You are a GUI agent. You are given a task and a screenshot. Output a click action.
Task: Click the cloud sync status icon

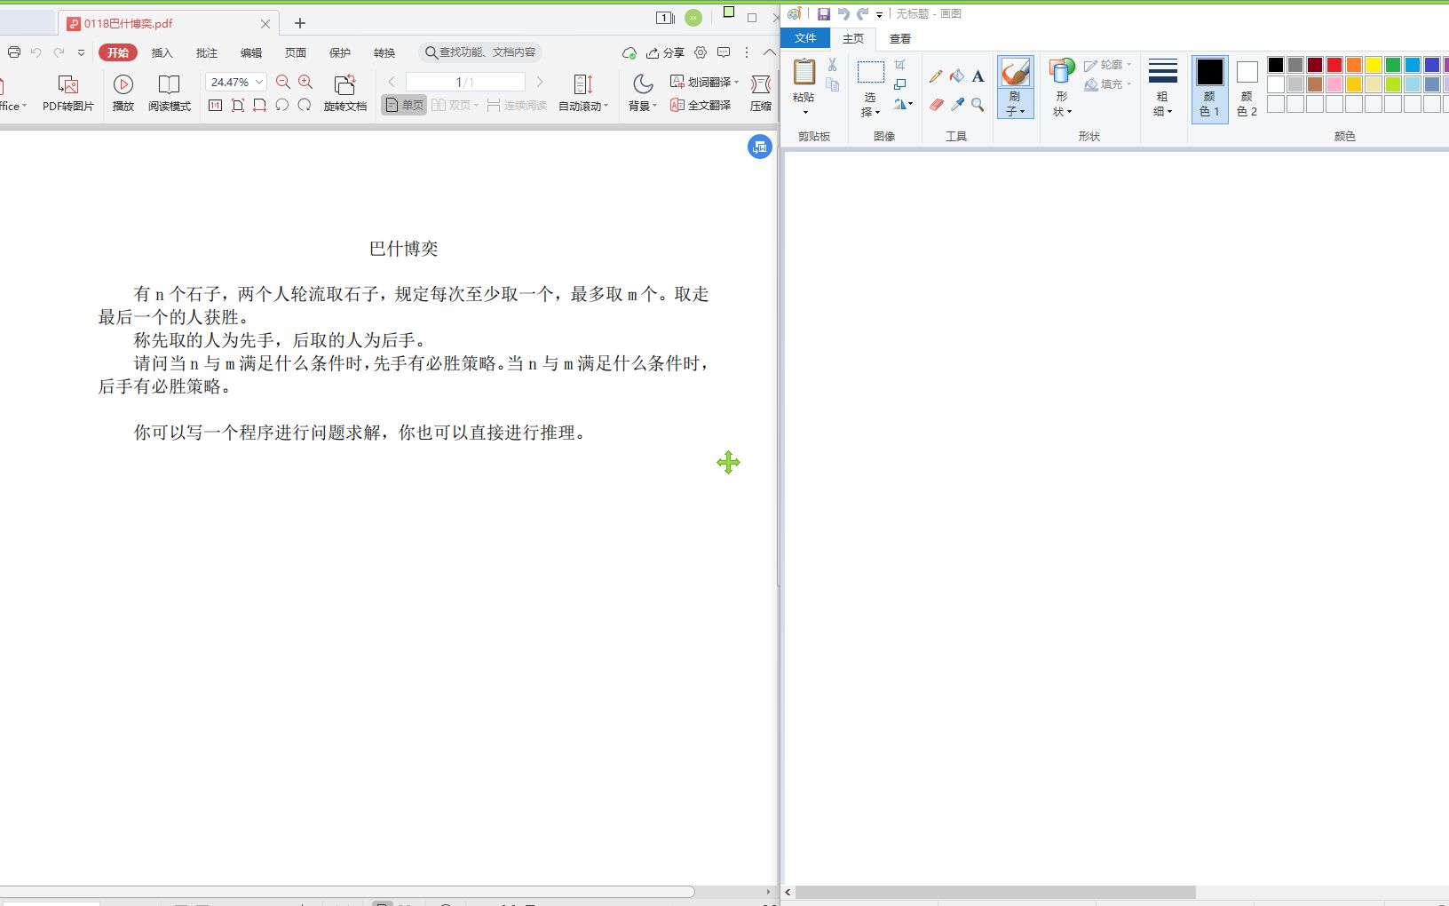[x=629, y=52]
